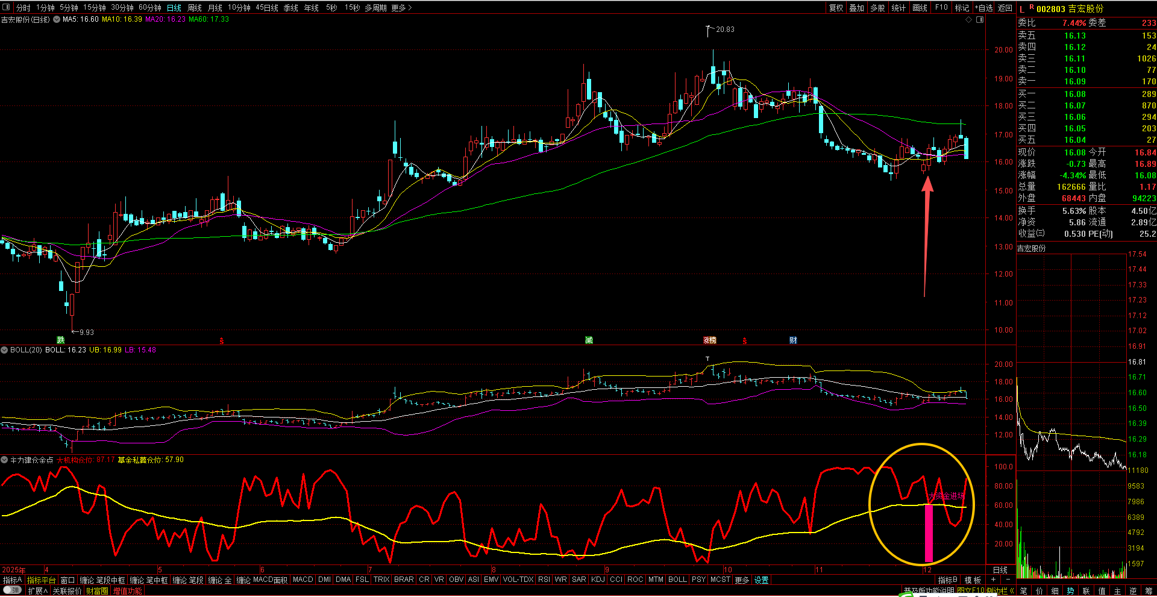
Task: Click the 返回 back button
Action: pyautogui.click(x=1005, y=8)
